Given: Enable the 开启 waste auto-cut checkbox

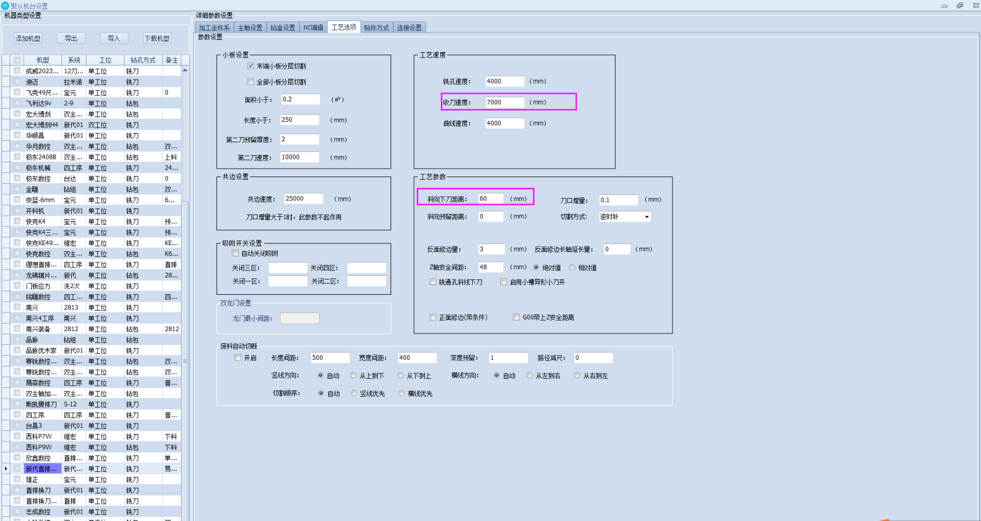Looking at the screenshot, I should 238,357.
